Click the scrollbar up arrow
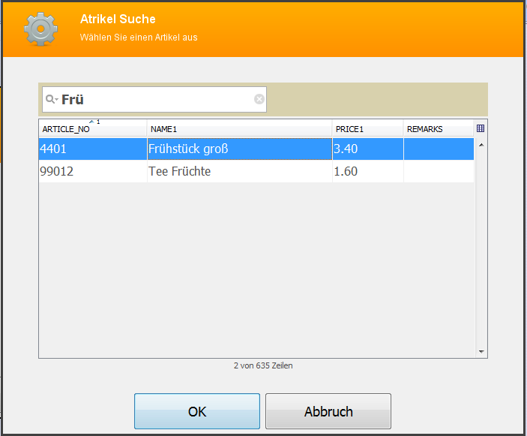527x436 pixels. [481, 145]
